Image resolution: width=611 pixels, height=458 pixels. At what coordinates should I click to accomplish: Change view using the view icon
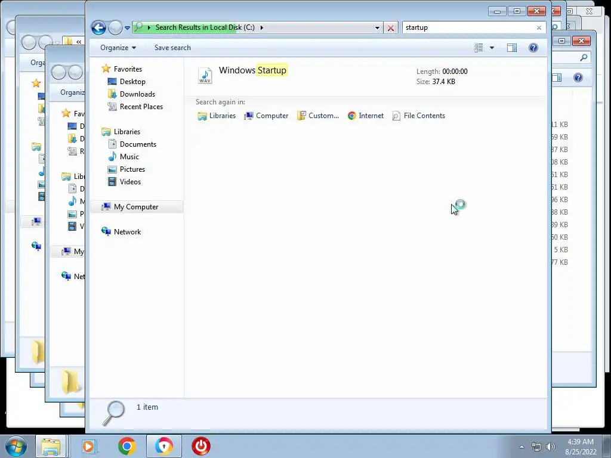tap(479, 48)
